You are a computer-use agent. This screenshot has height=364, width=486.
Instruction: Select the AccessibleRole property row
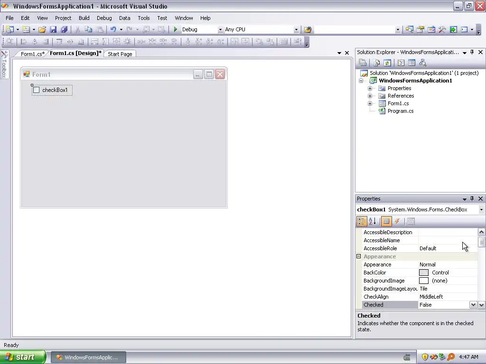420,248
